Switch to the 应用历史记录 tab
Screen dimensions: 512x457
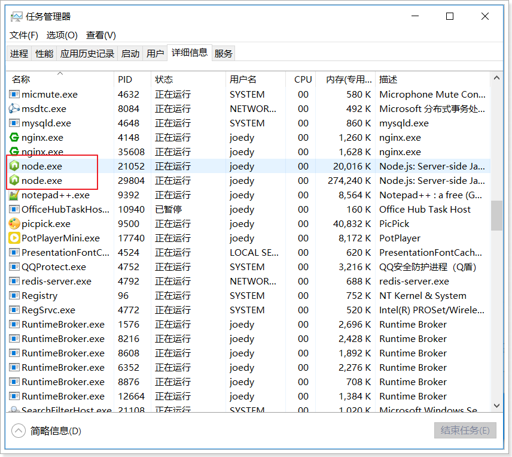pyautogui.click(x=87, y=53)
